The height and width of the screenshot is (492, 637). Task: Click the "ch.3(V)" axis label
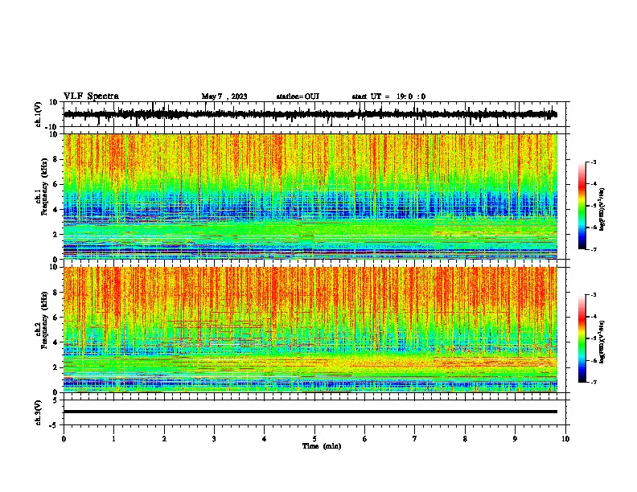pos(39,412)
